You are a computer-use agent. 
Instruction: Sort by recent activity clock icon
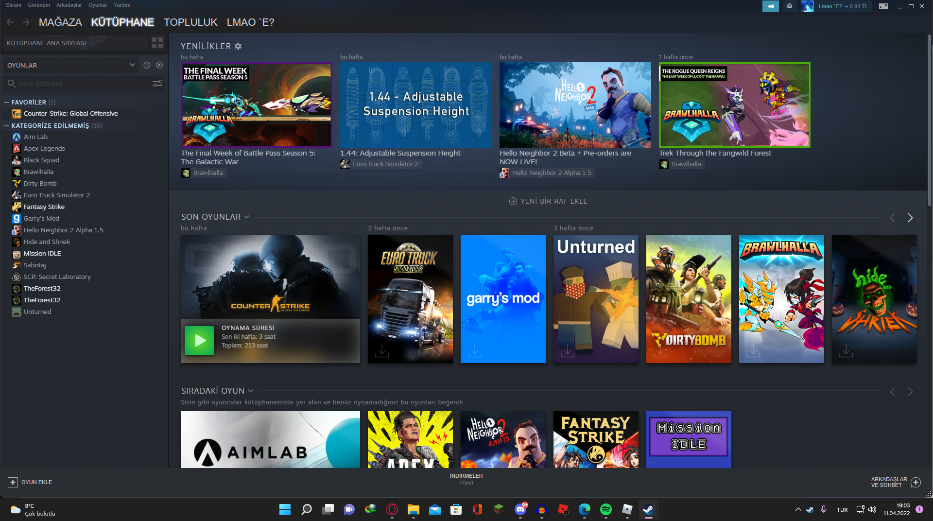click(x=147, y=65)
